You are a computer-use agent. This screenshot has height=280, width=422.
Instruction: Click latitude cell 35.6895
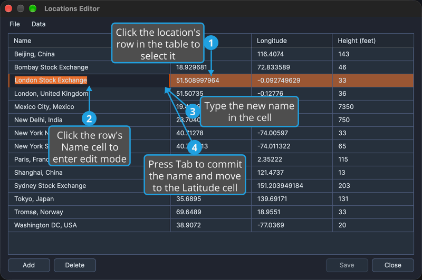211,199
